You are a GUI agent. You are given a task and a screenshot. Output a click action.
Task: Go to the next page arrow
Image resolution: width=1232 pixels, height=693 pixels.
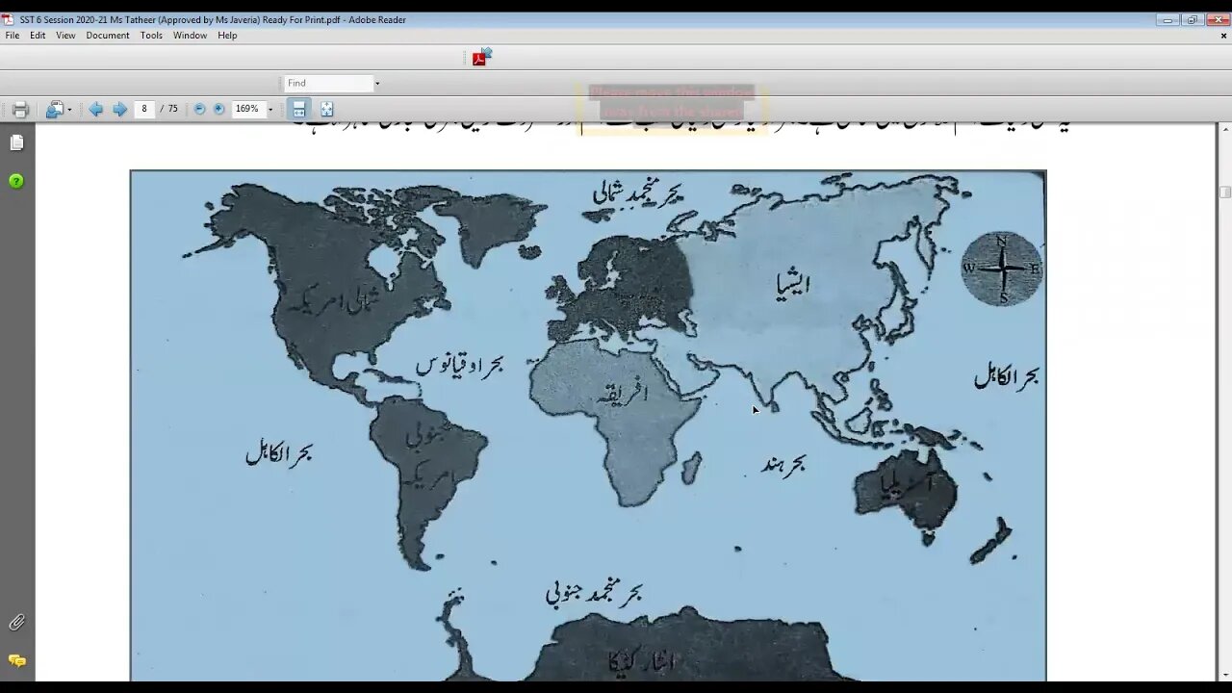(x=119, y=110)
